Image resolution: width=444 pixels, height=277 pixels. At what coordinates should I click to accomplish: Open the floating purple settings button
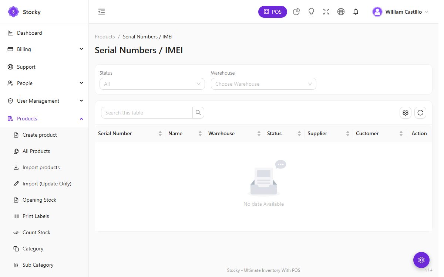(x=421, y=260)
